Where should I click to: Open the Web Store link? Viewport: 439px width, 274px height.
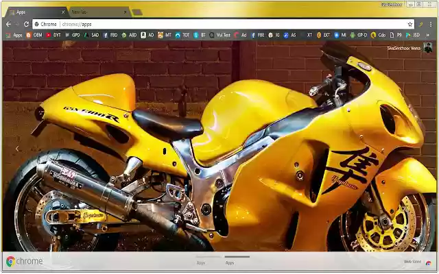[412, 262]
